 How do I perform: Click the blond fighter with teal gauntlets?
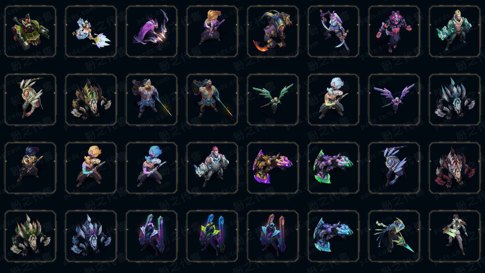click(x=455, y=32)
